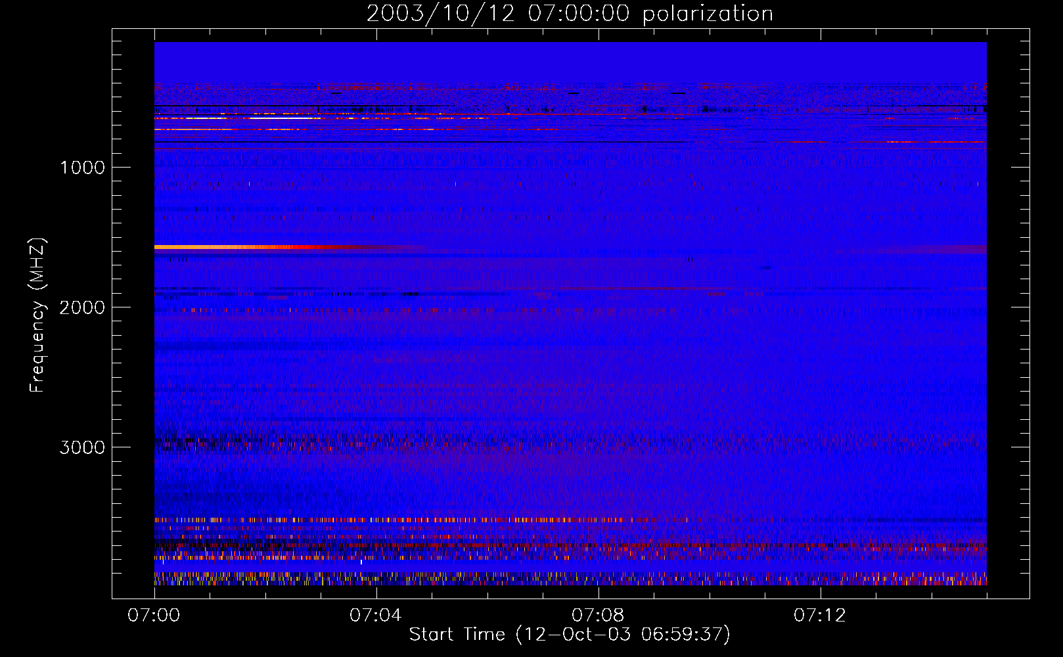Click the 07:12 time tick label
Image resolution: width=1063 pixels, height=657 pixels.
point(820,615)
